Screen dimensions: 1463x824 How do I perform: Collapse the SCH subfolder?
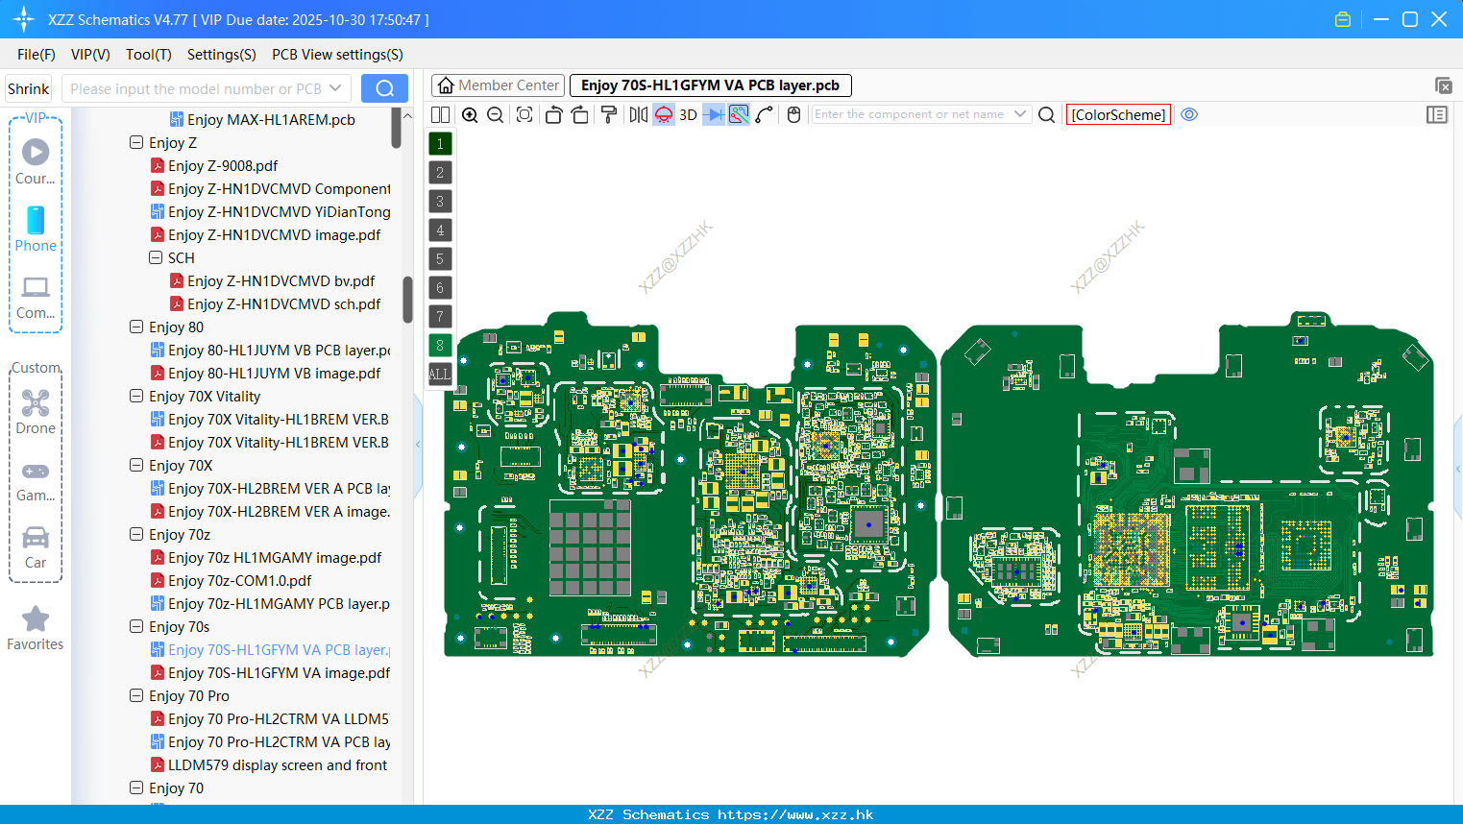(x=156, y=257)
